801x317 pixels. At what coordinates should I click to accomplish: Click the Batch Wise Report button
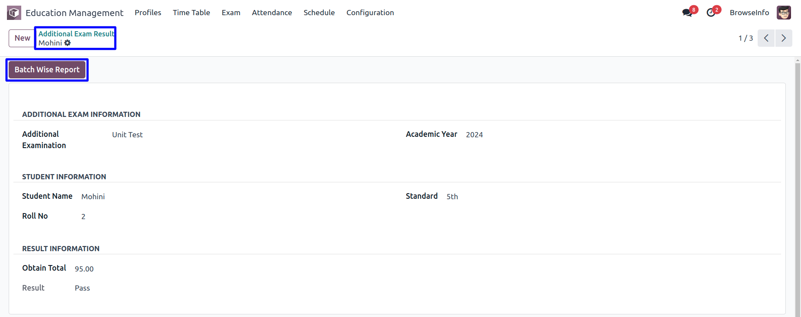[x=47, y=70]
